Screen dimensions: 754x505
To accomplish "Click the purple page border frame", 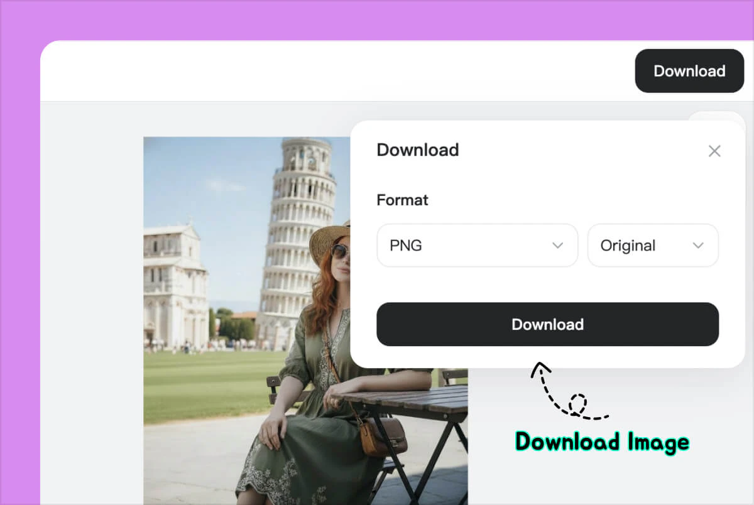I will pos(19,251).
